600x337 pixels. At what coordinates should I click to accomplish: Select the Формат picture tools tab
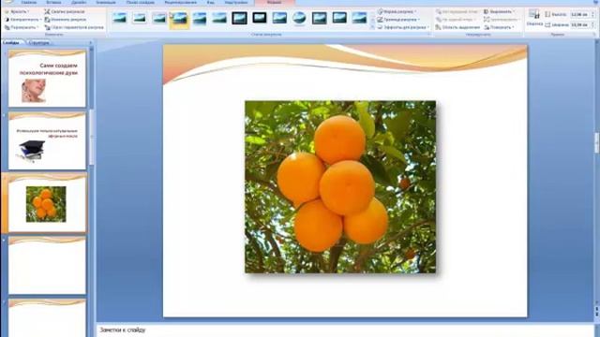[274, 2]
